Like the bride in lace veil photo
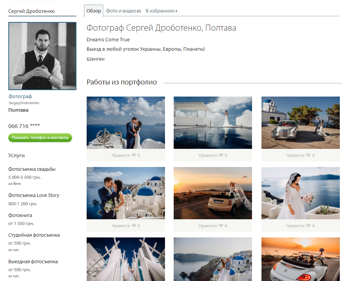The height and width of the screenshot is (281, 347). [308, 226]
